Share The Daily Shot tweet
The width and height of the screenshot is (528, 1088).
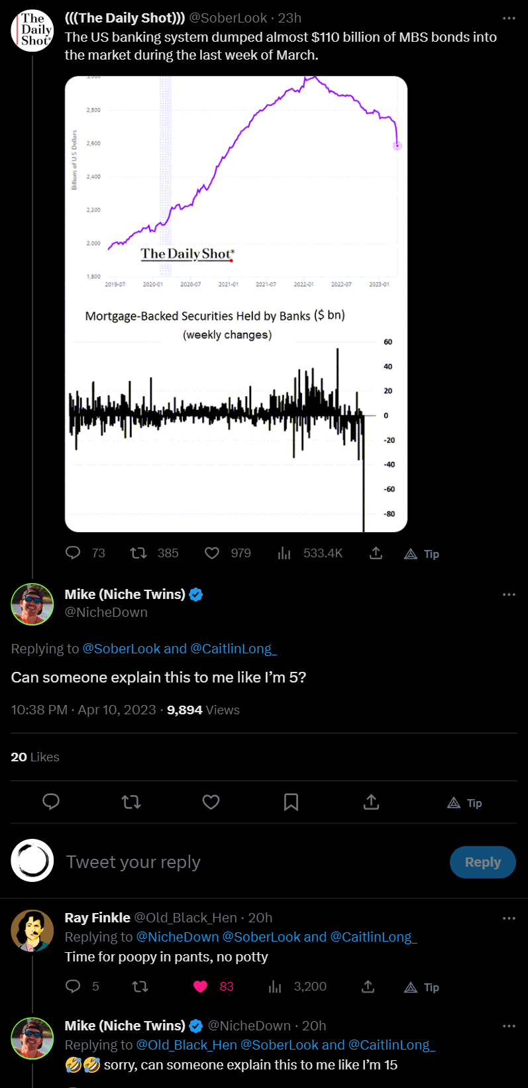[x=376, y=553]
